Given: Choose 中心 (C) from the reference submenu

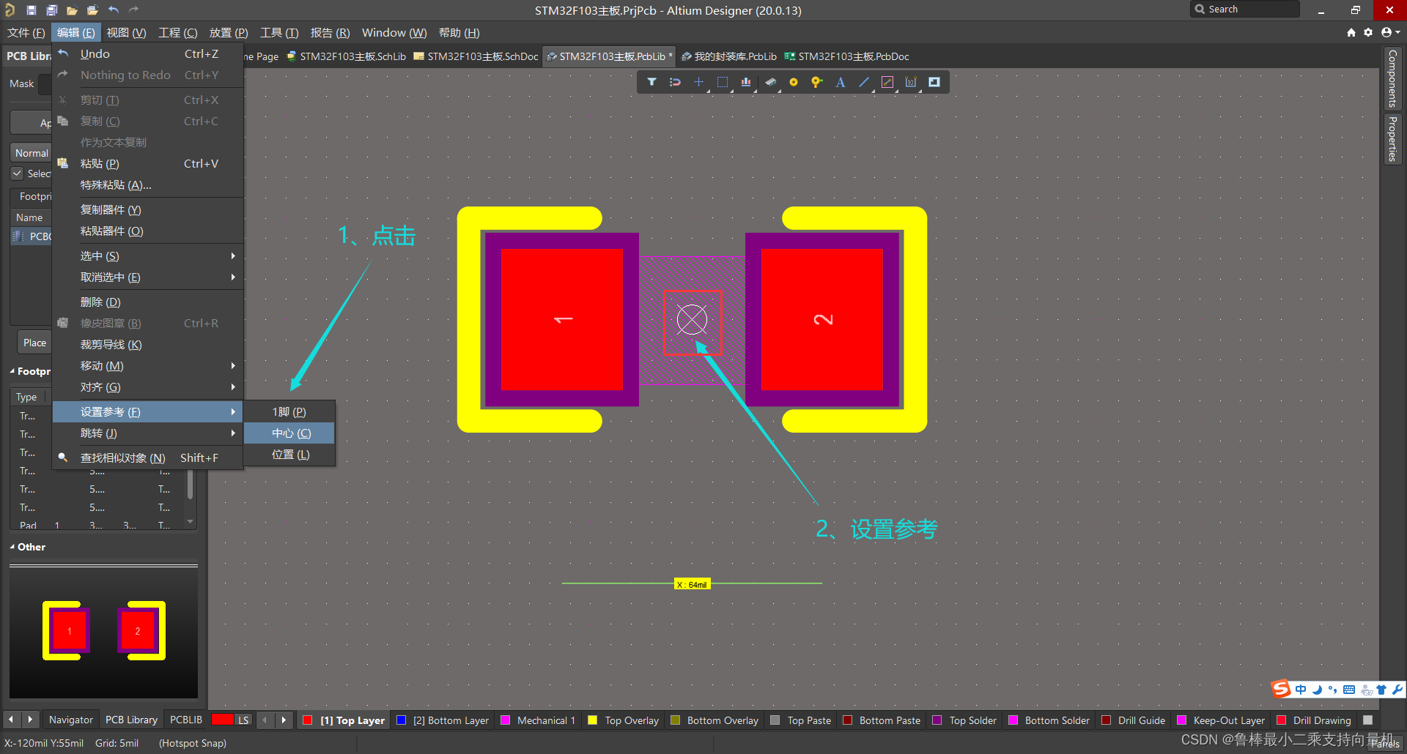Looking at the screenshot, I should pos(289,433).
